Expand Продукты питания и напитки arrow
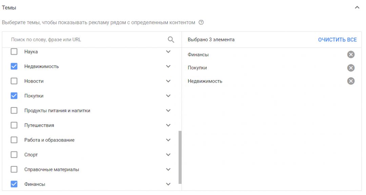 (x=168, y=110)
